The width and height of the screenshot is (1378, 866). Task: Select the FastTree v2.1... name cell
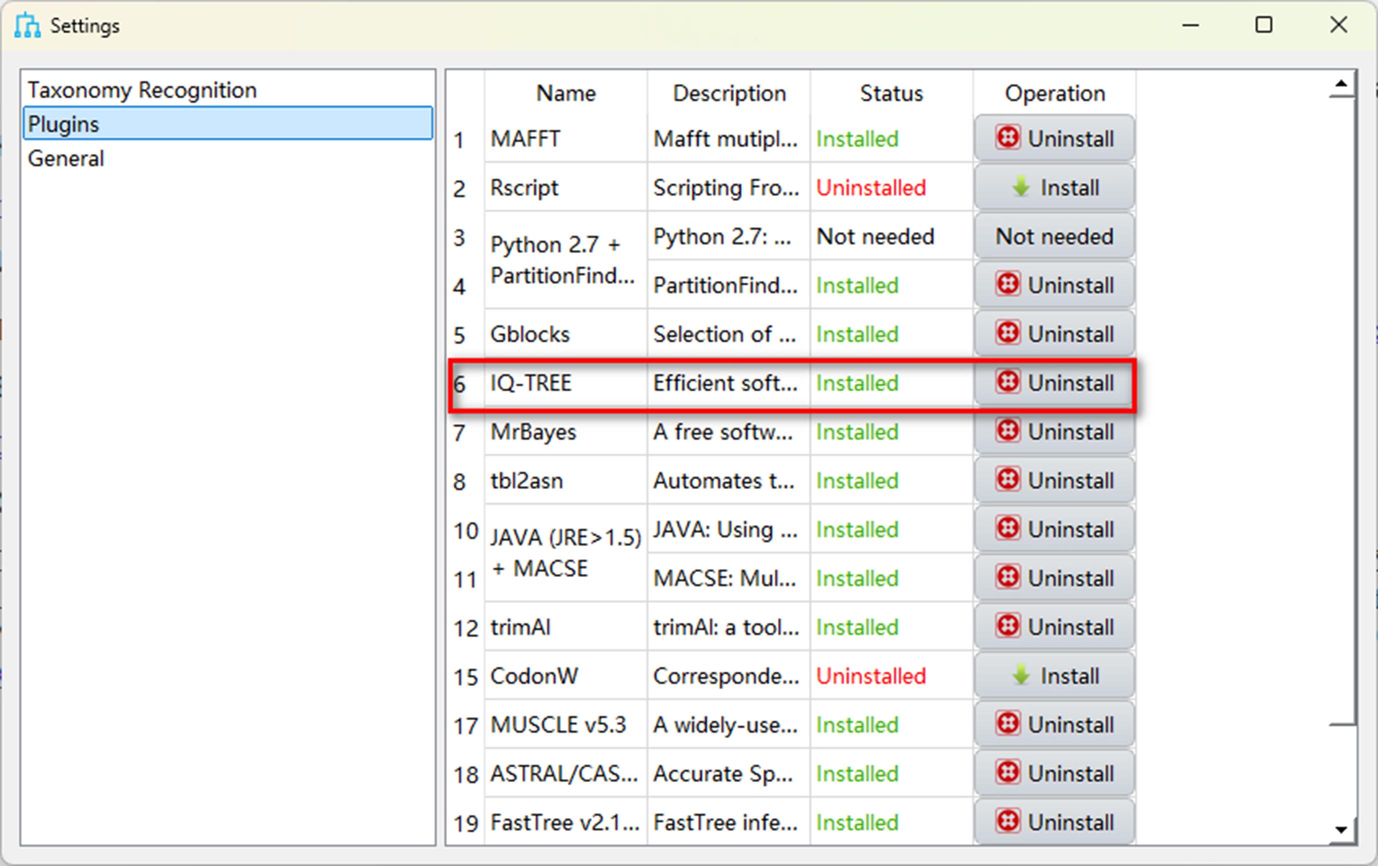click(566, 822)
